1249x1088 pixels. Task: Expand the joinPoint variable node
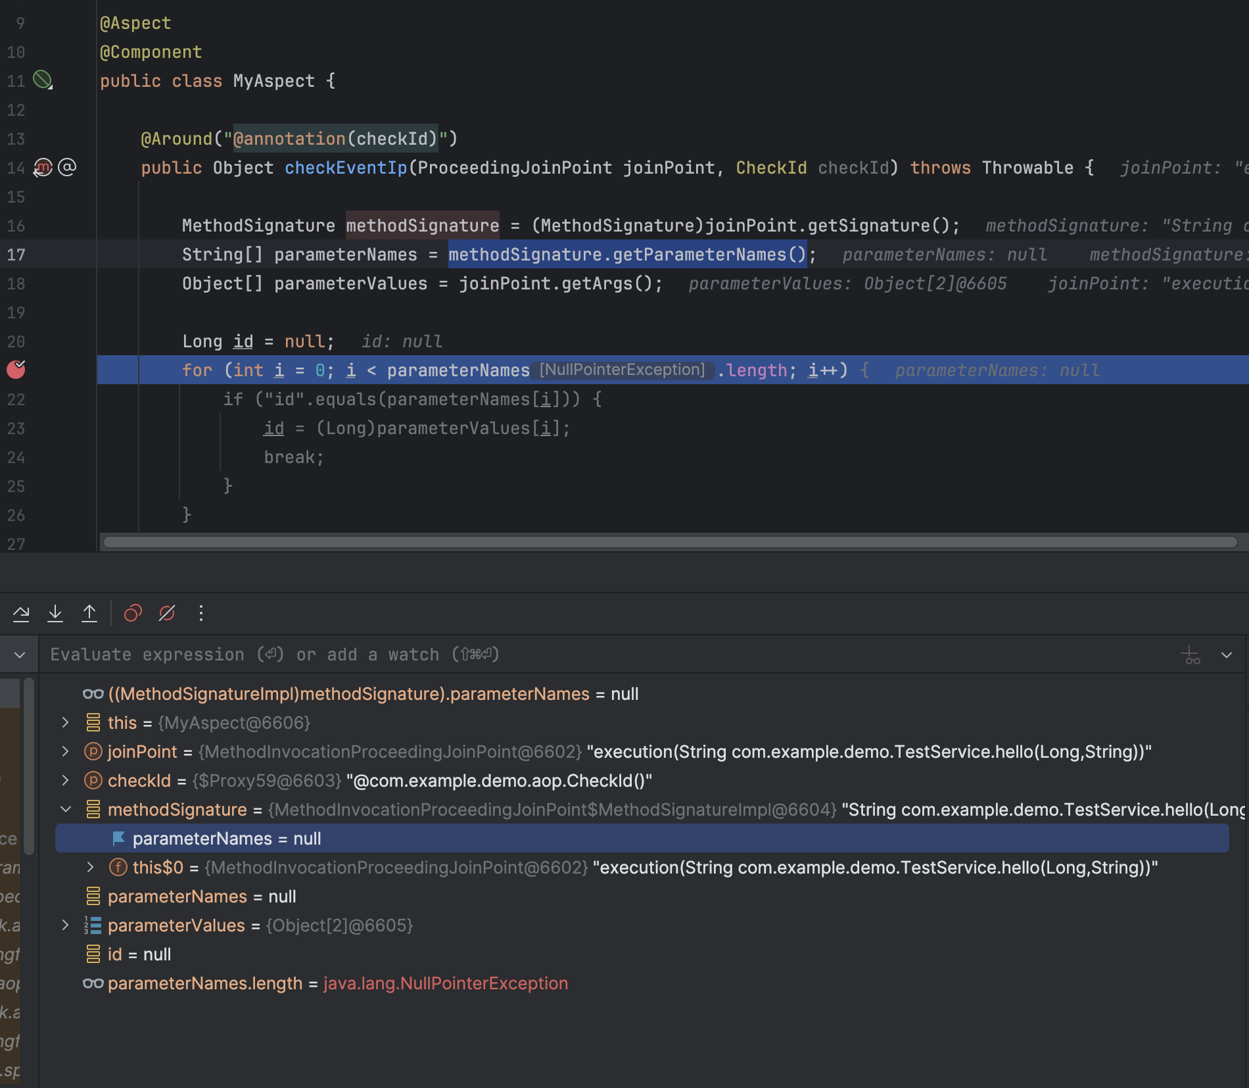click(65, 751)
